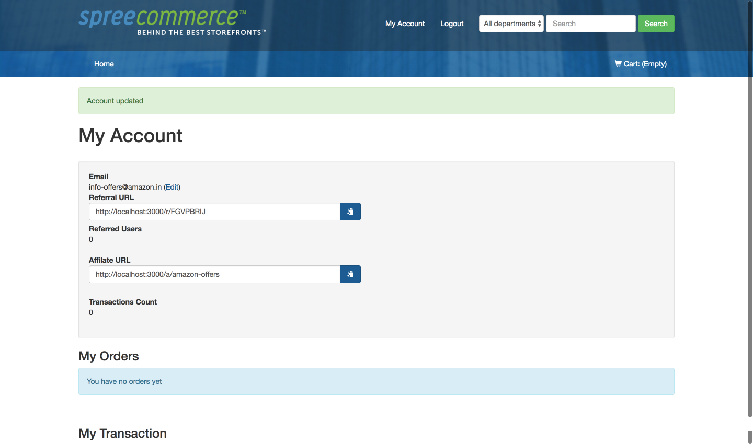Click the email info-offers@amazon.in
Viewport: 753px width, 445px height.
coord(125,187)
